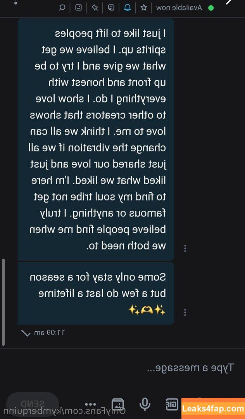Open the chat notes icon
Viewport: 245px width, 419px height.
pyautogui.click(x=111, y=7)
